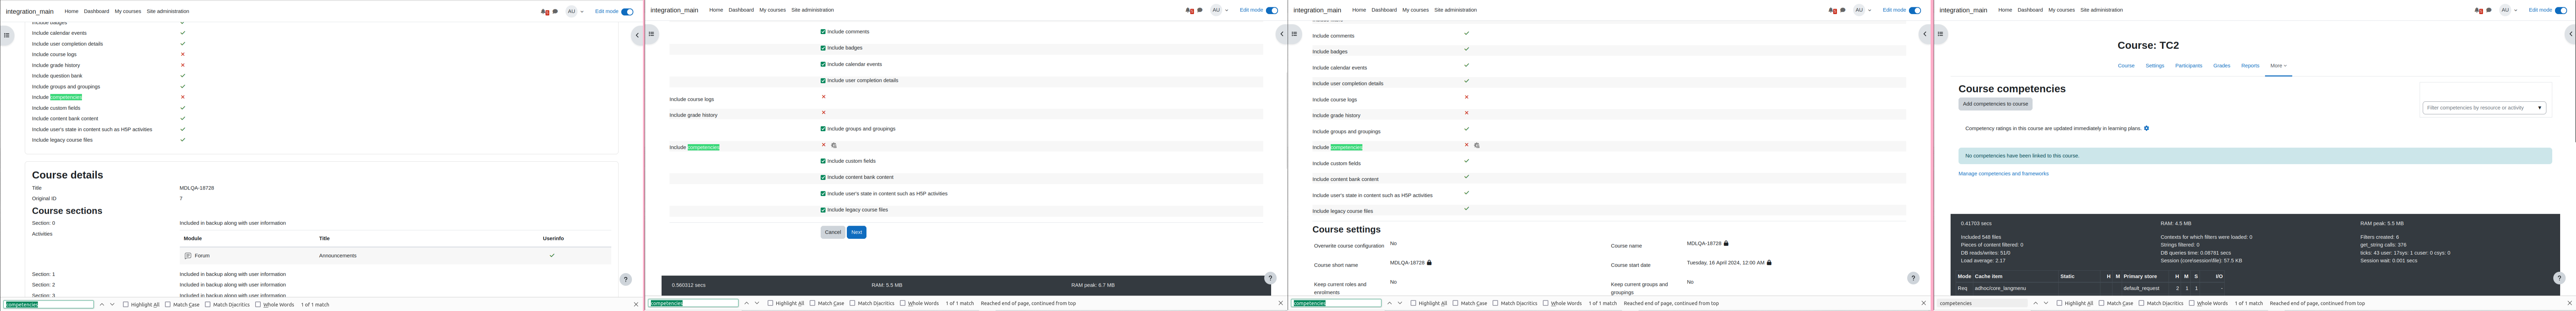This screenshot has width=2576, height=311.
Task: Expand the More tab menu
Action: click(x=2278, y=66)
